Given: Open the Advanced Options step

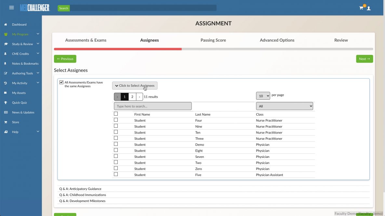Looking at the screenshot, I should [277, 40].
